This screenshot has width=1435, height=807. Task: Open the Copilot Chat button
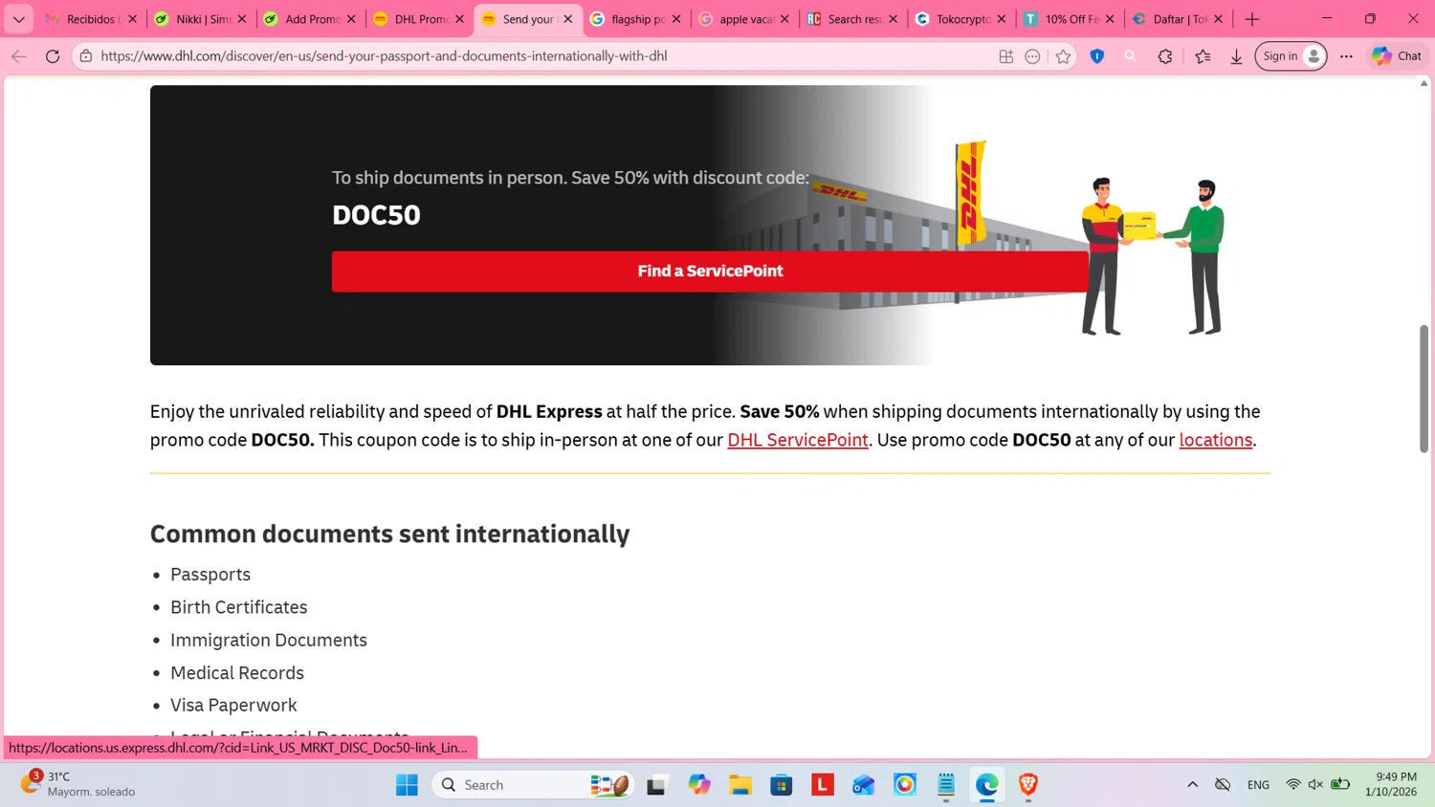[x=1397, y=56]
